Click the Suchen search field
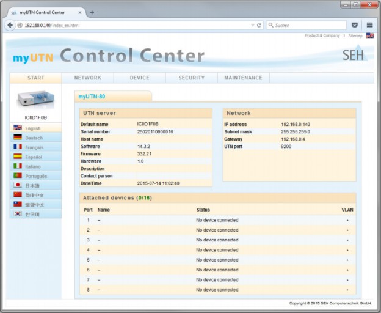Viewport: 381px width, 313px height. click(308, 26)
